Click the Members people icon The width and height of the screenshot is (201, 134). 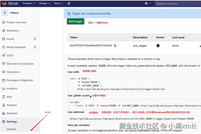point(4,113)
